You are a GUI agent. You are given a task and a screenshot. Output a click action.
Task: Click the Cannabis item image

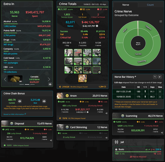pos(15,79)
